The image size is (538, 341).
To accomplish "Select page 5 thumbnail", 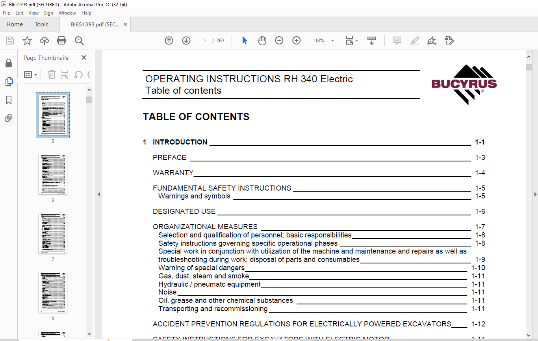I will [x=53, y=115].
